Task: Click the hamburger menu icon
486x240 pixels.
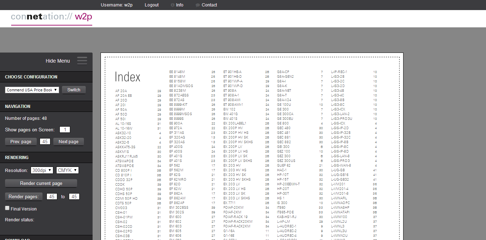Action: [82, 61]
